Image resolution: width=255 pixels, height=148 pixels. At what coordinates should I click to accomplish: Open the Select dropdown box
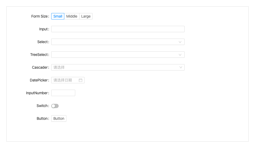[115, 42]
